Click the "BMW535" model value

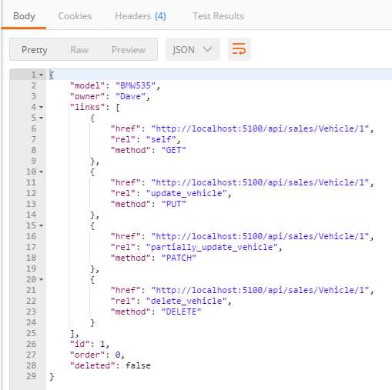[136, 85]
